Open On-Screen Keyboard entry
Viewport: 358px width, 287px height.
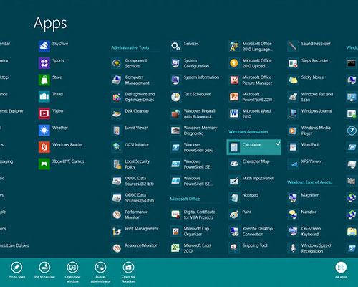(304, 231)
